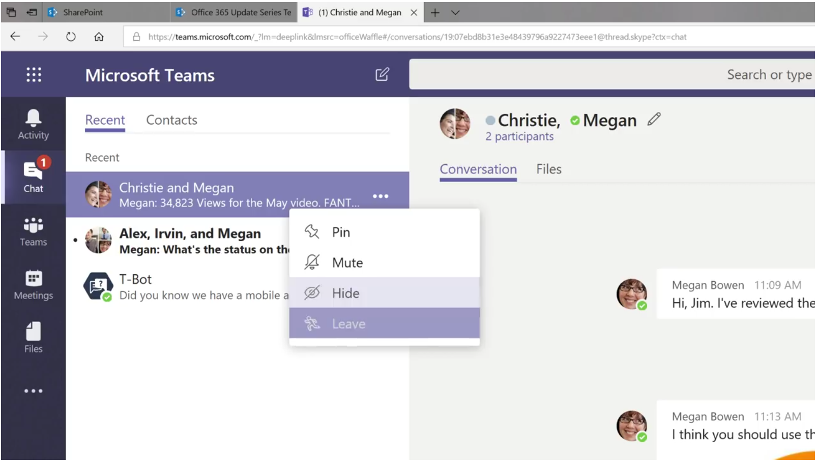Switch to the Files tab in chat
Screen dimensions: 817x469
point(549,169)
